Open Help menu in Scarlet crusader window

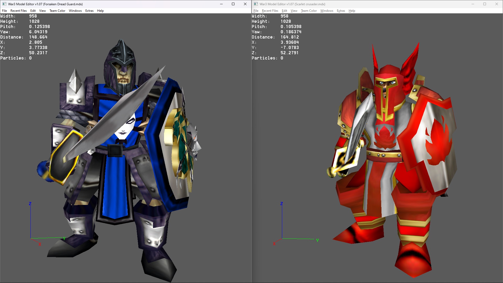coord(352,11)
